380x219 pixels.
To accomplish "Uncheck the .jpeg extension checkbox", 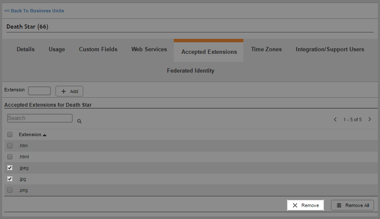I will click(x=10, y=168).
